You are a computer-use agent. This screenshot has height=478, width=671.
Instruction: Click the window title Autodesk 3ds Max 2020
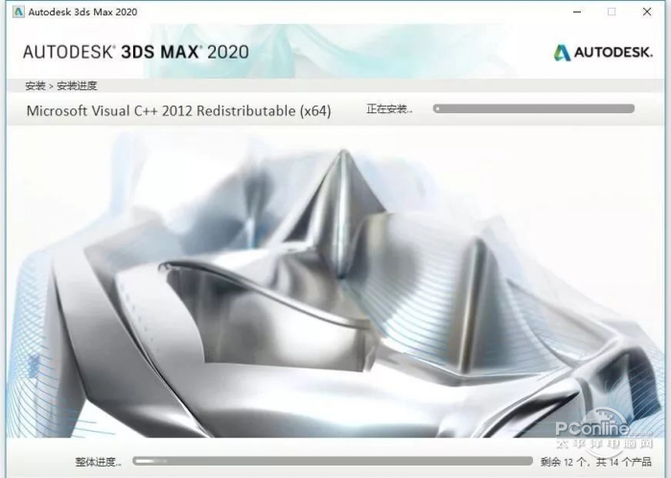coord(83,12)
